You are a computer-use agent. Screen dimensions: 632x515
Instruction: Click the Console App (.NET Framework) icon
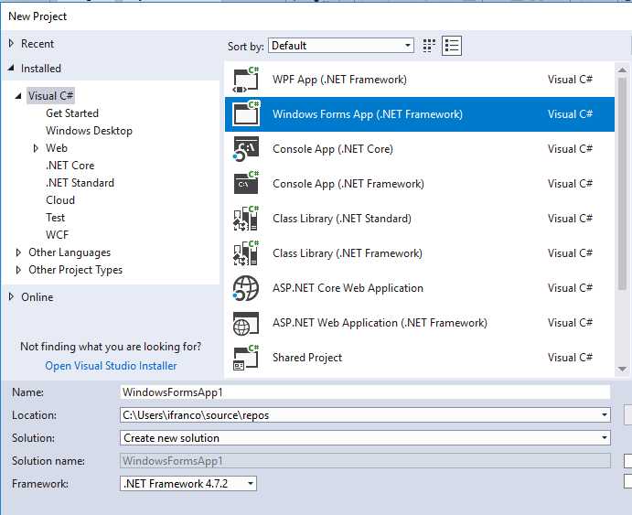(x=246, y=183)
